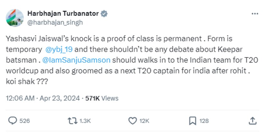Bookmark the tweet using the bookmark icon
The image size is (266, 134).
[x=192, y=121]
